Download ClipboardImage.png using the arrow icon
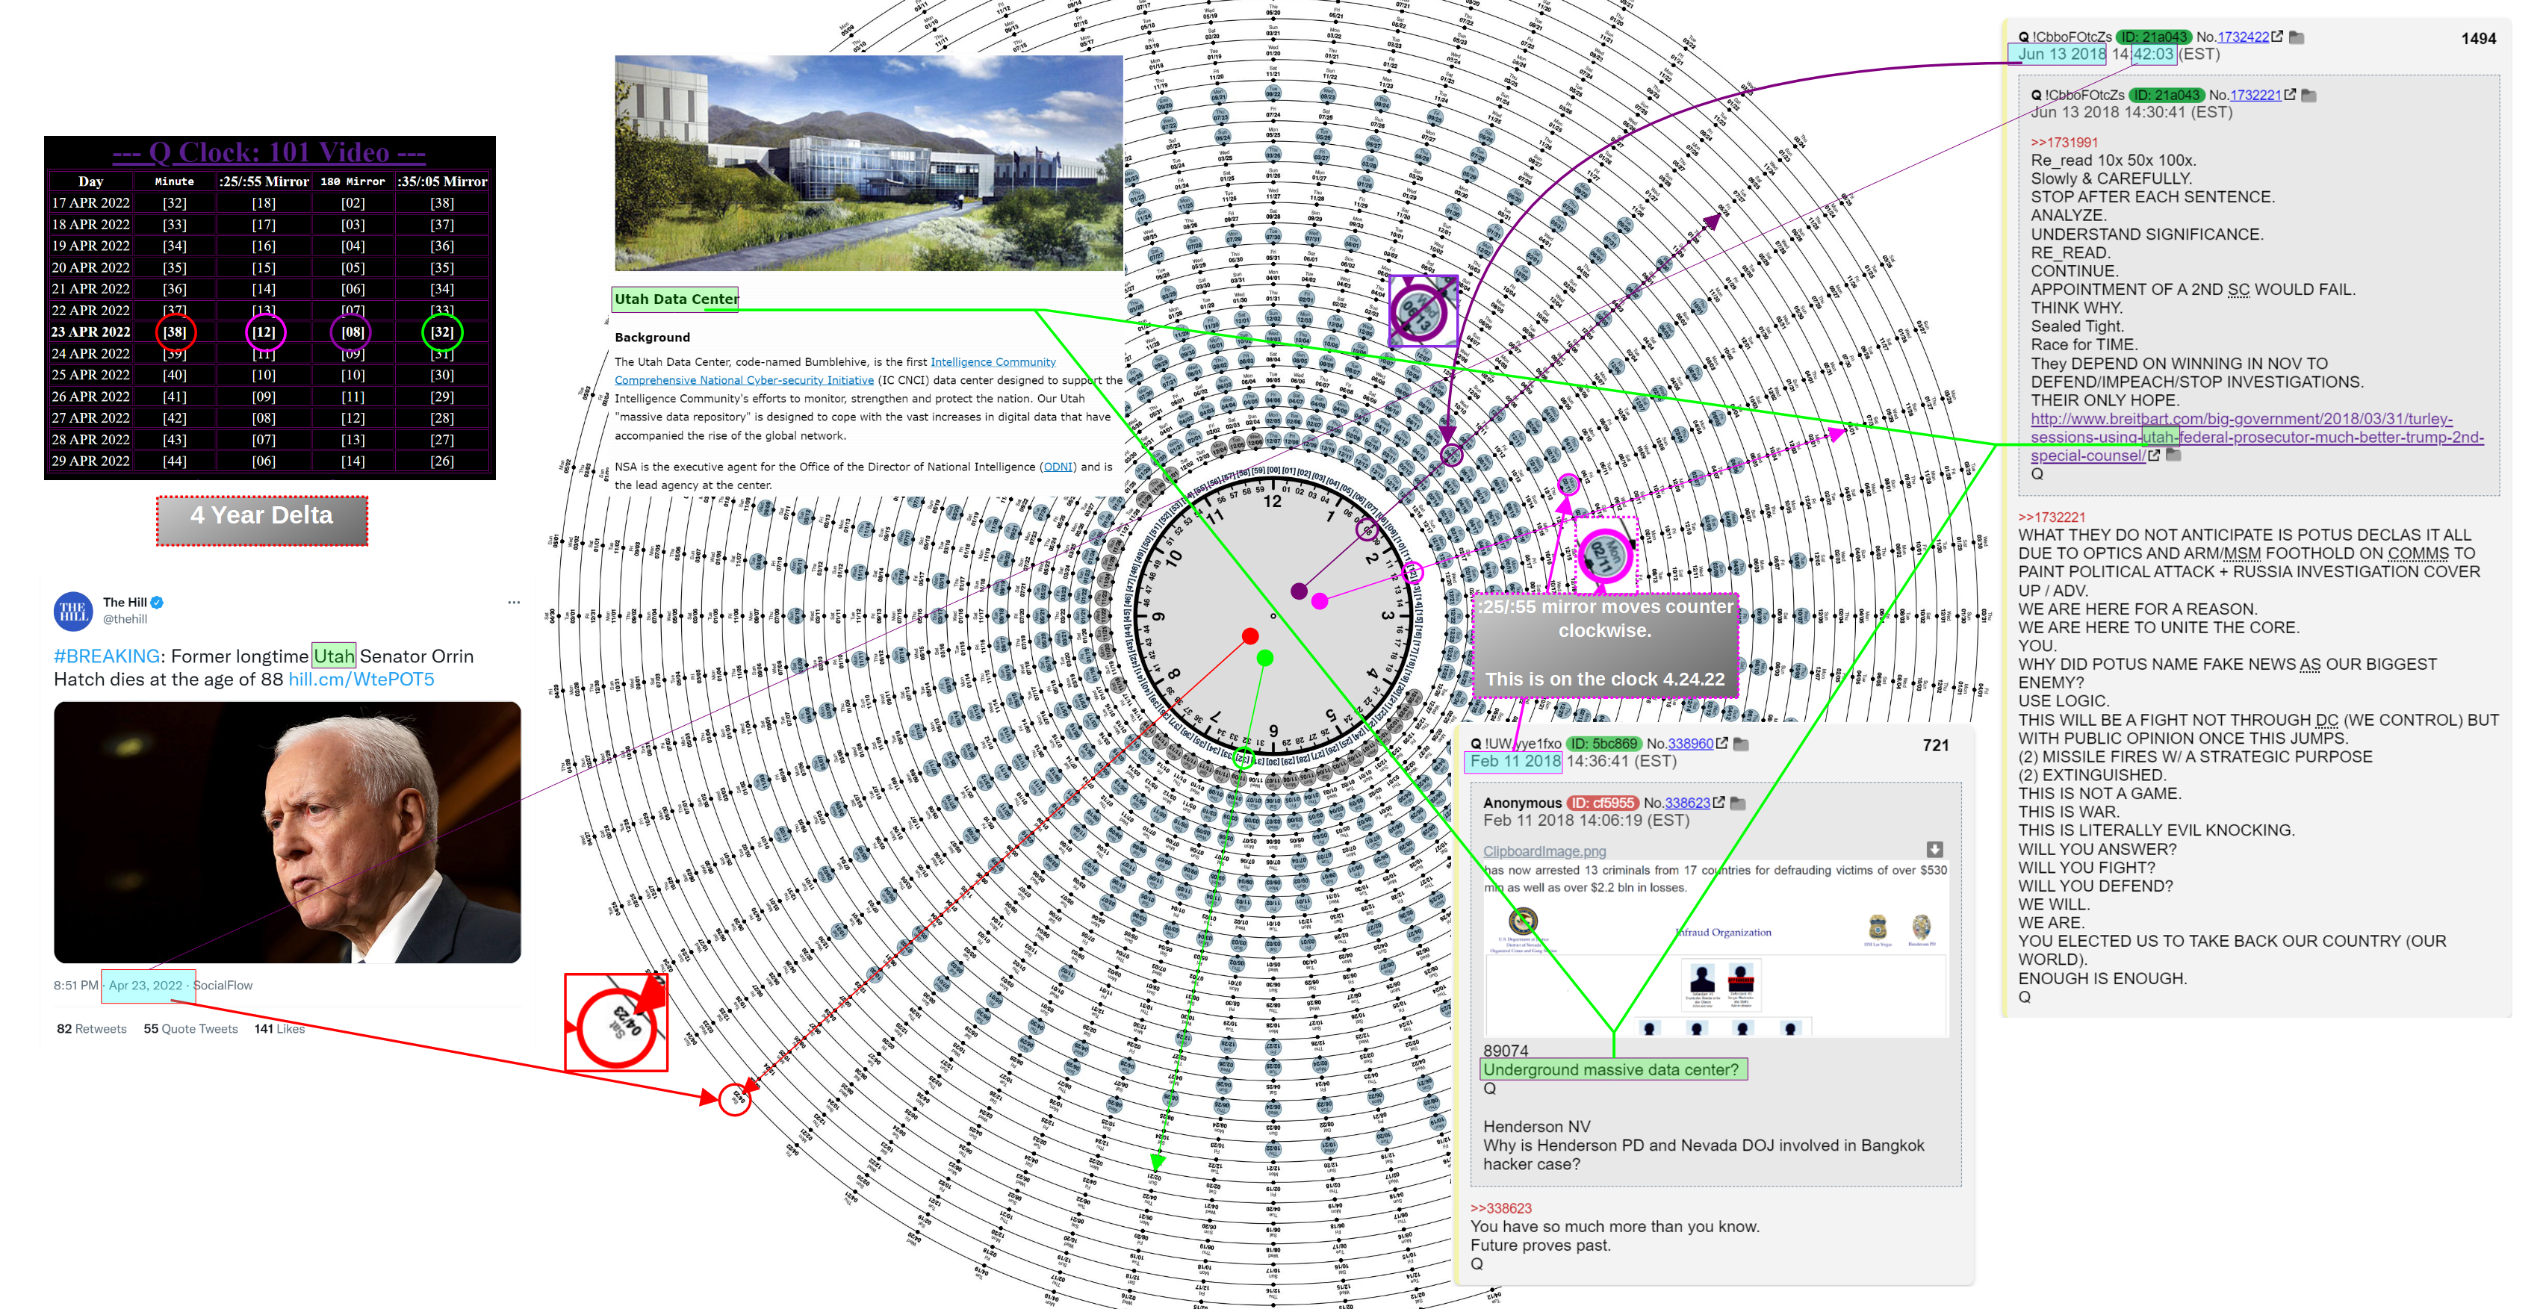 pyautogui.click(x=1934, y=850)
